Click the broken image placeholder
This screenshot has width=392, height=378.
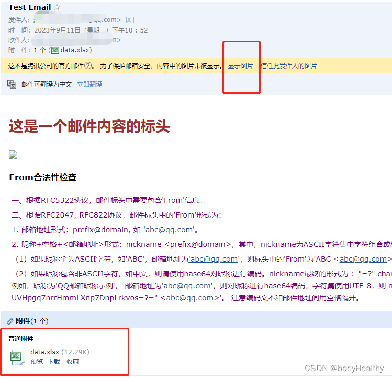(x=13, y=155)
